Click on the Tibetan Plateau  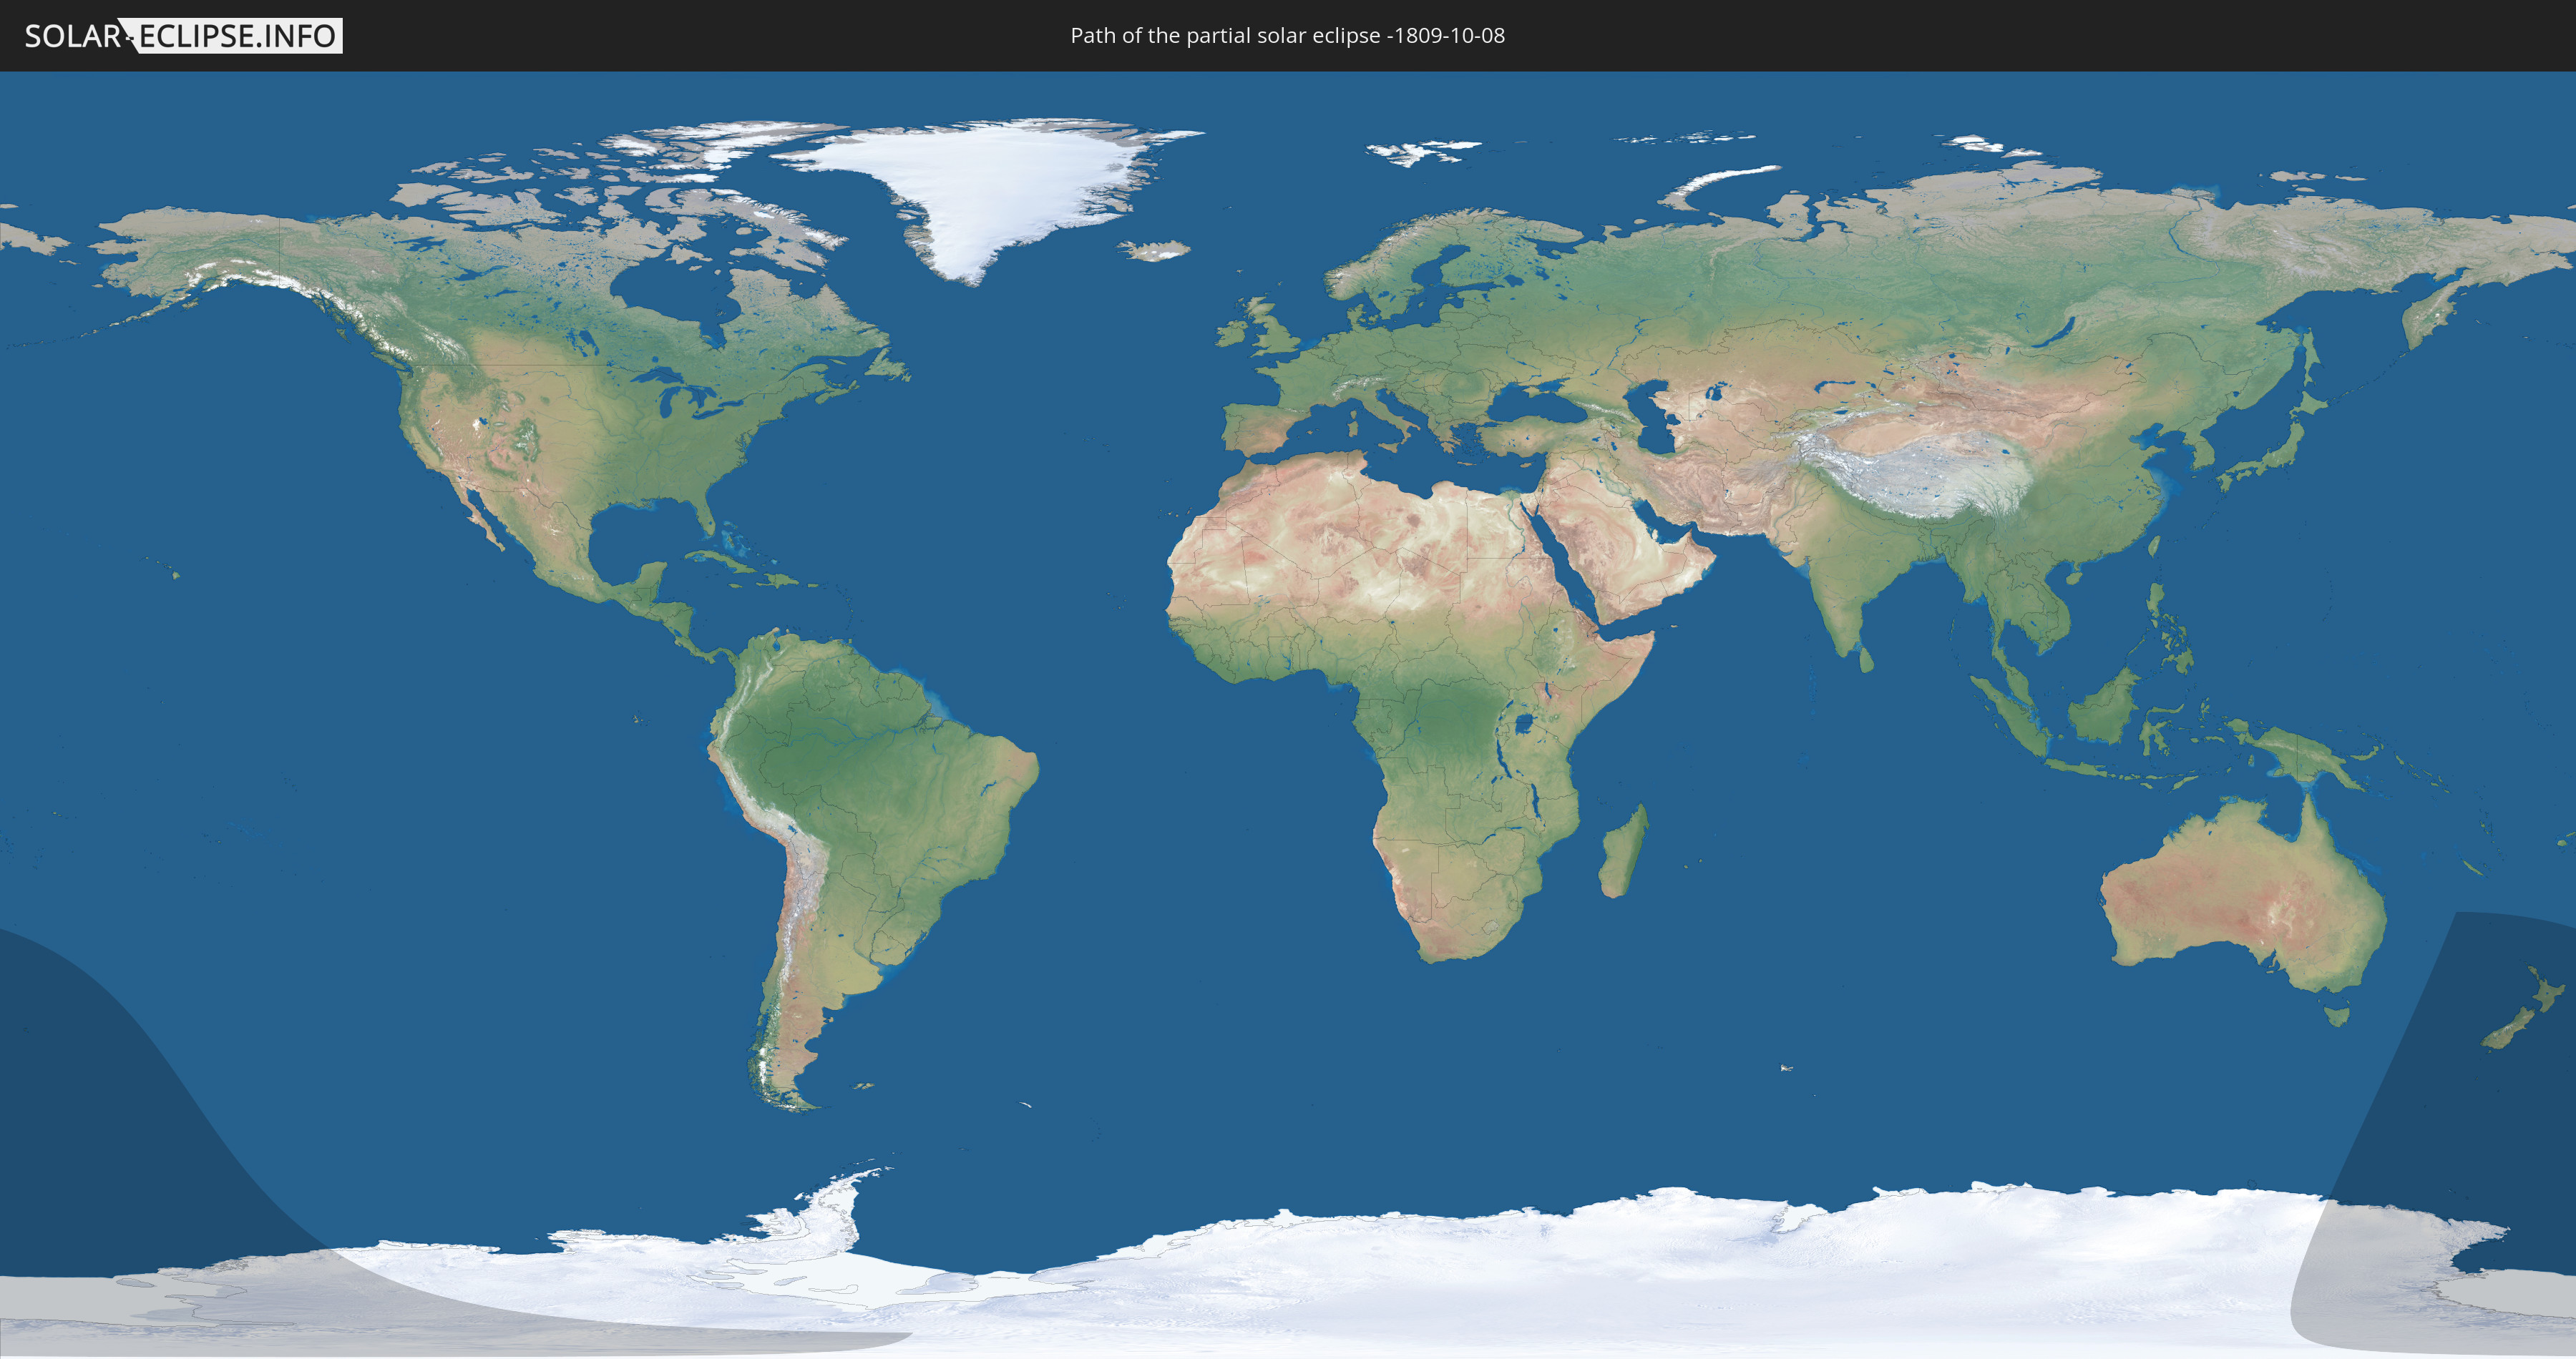pos(1920,475)
